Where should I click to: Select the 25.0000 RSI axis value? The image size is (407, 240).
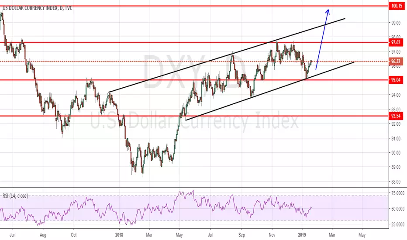[x=398, y=224]
